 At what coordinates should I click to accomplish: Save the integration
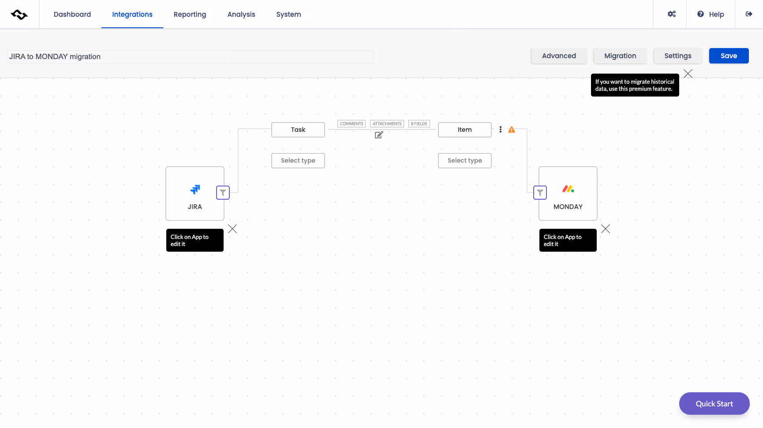coord(729,56)
